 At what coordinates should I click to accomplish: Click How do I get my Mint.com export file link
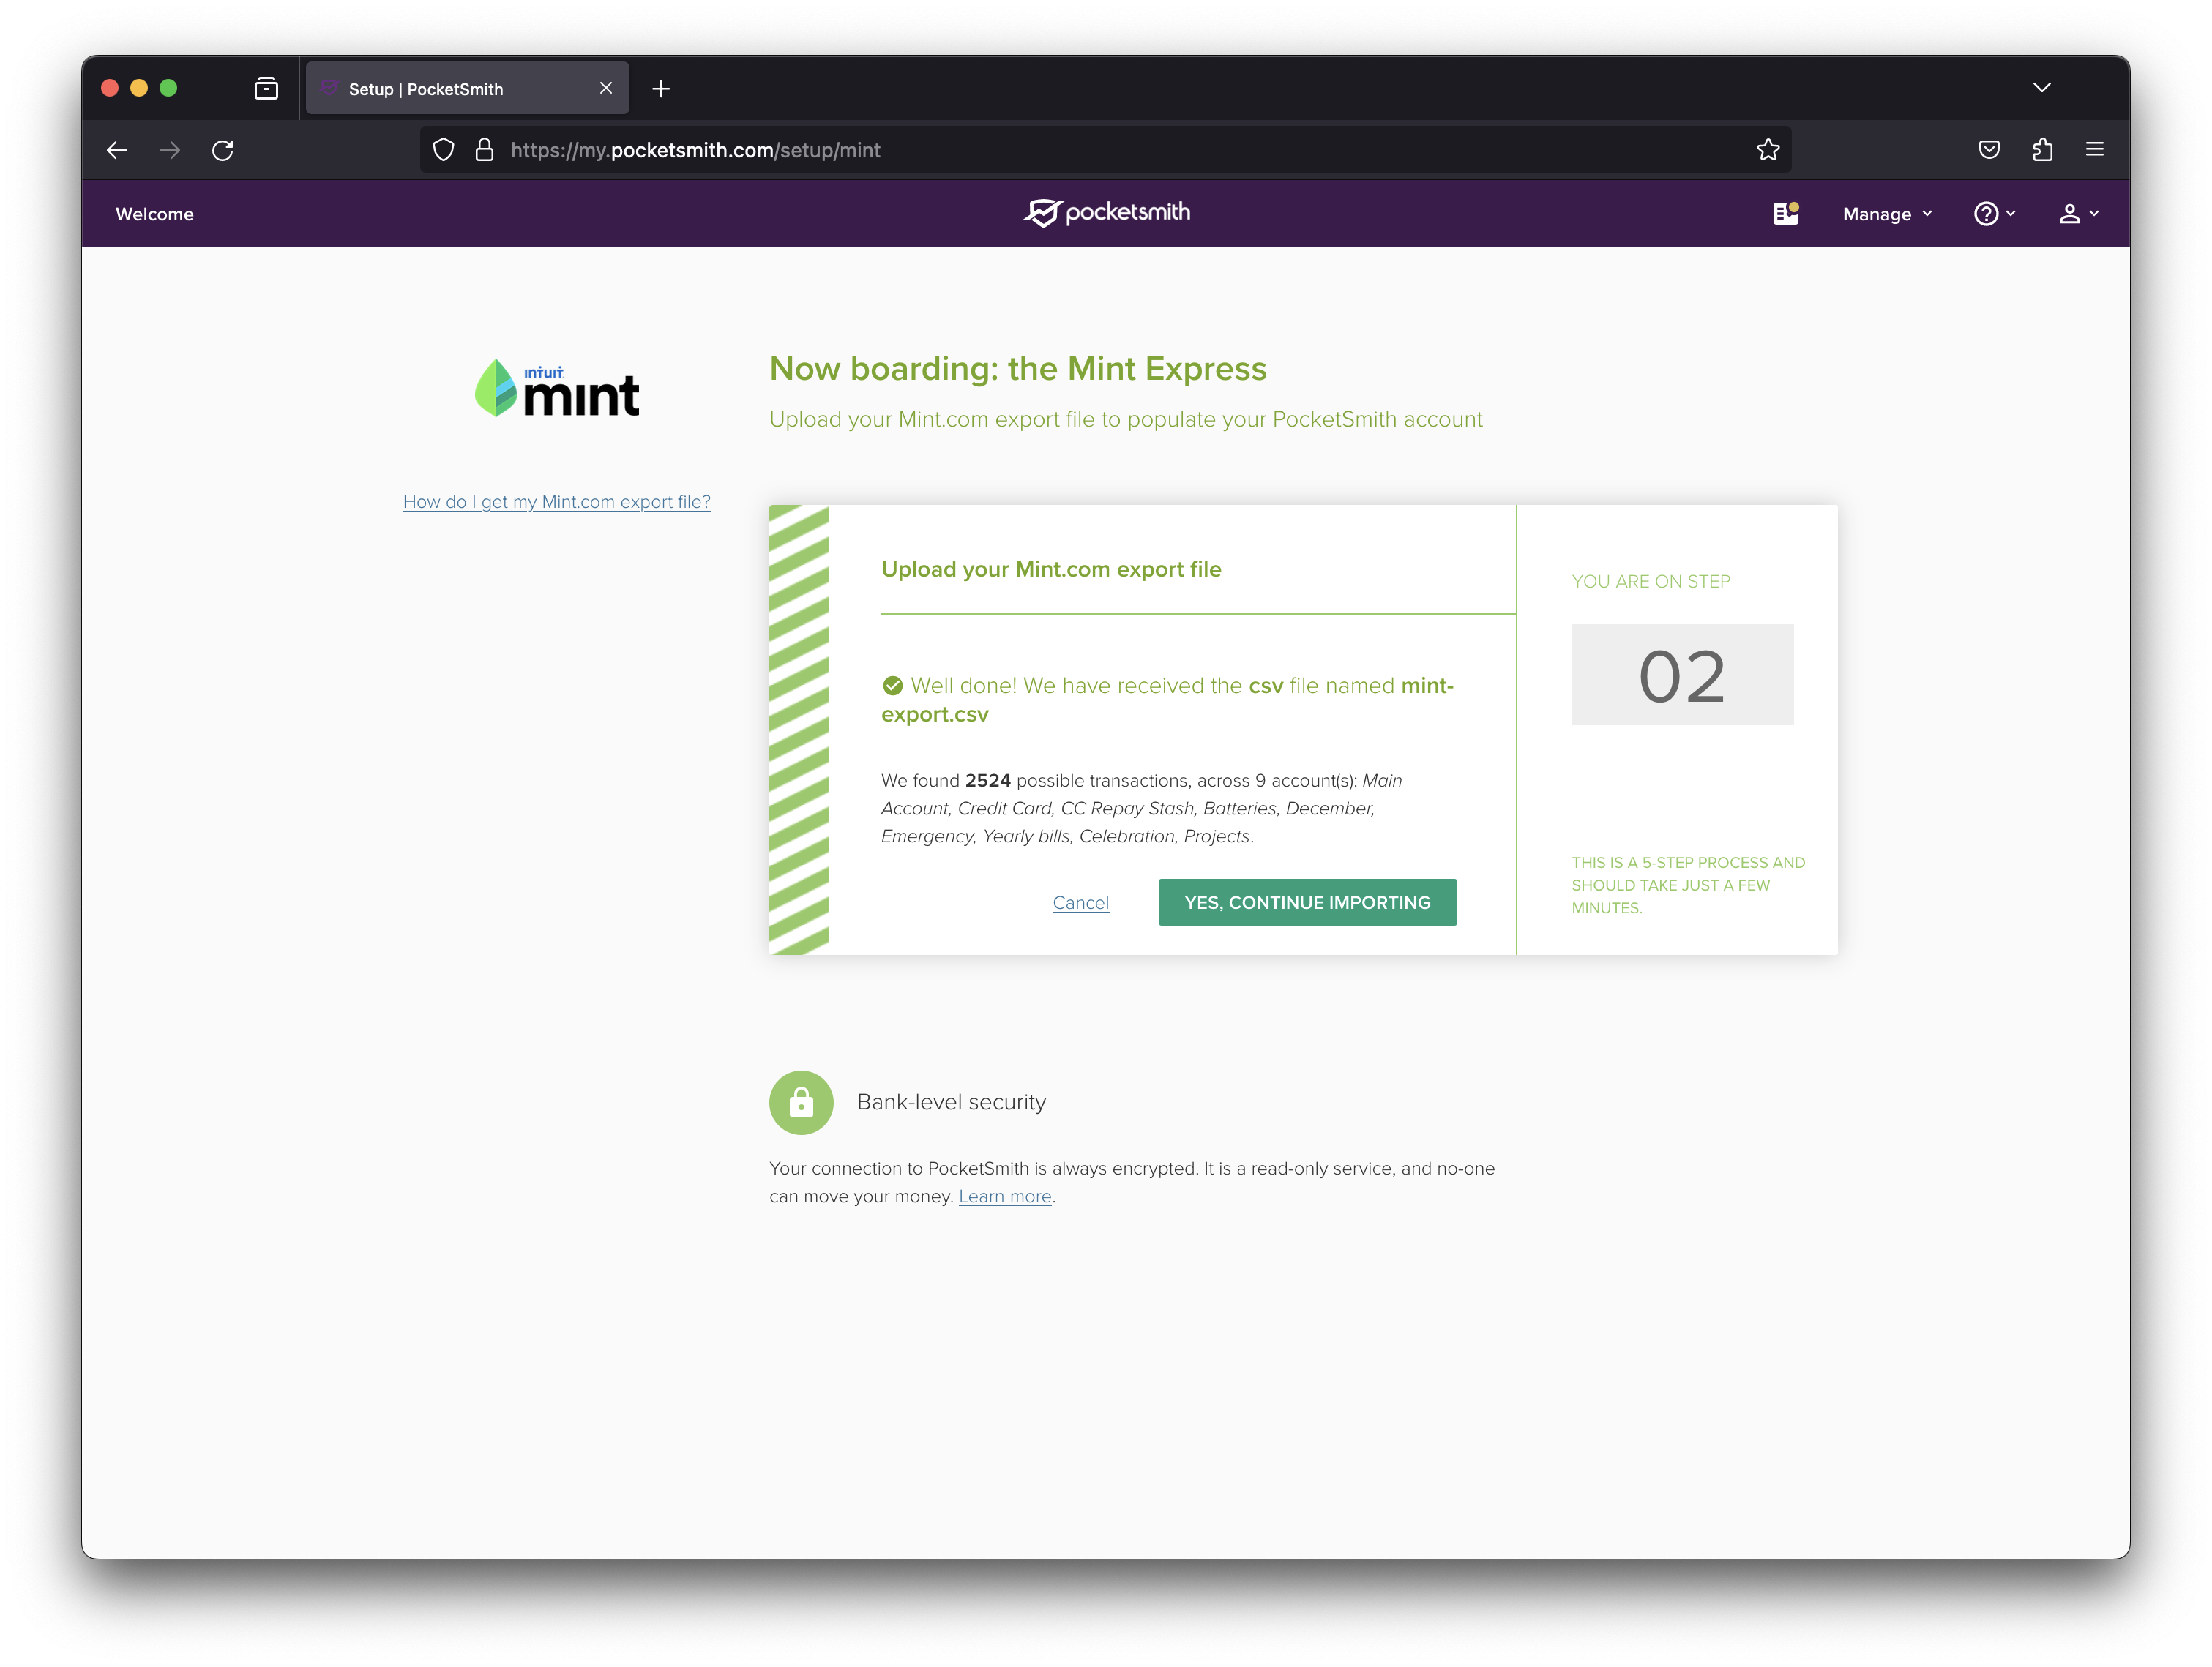coord(555,503)
